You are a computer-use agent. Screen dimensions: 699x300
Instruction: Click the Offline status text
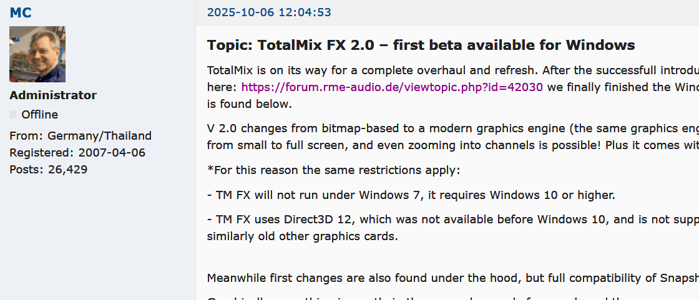[x=40, y=115]
